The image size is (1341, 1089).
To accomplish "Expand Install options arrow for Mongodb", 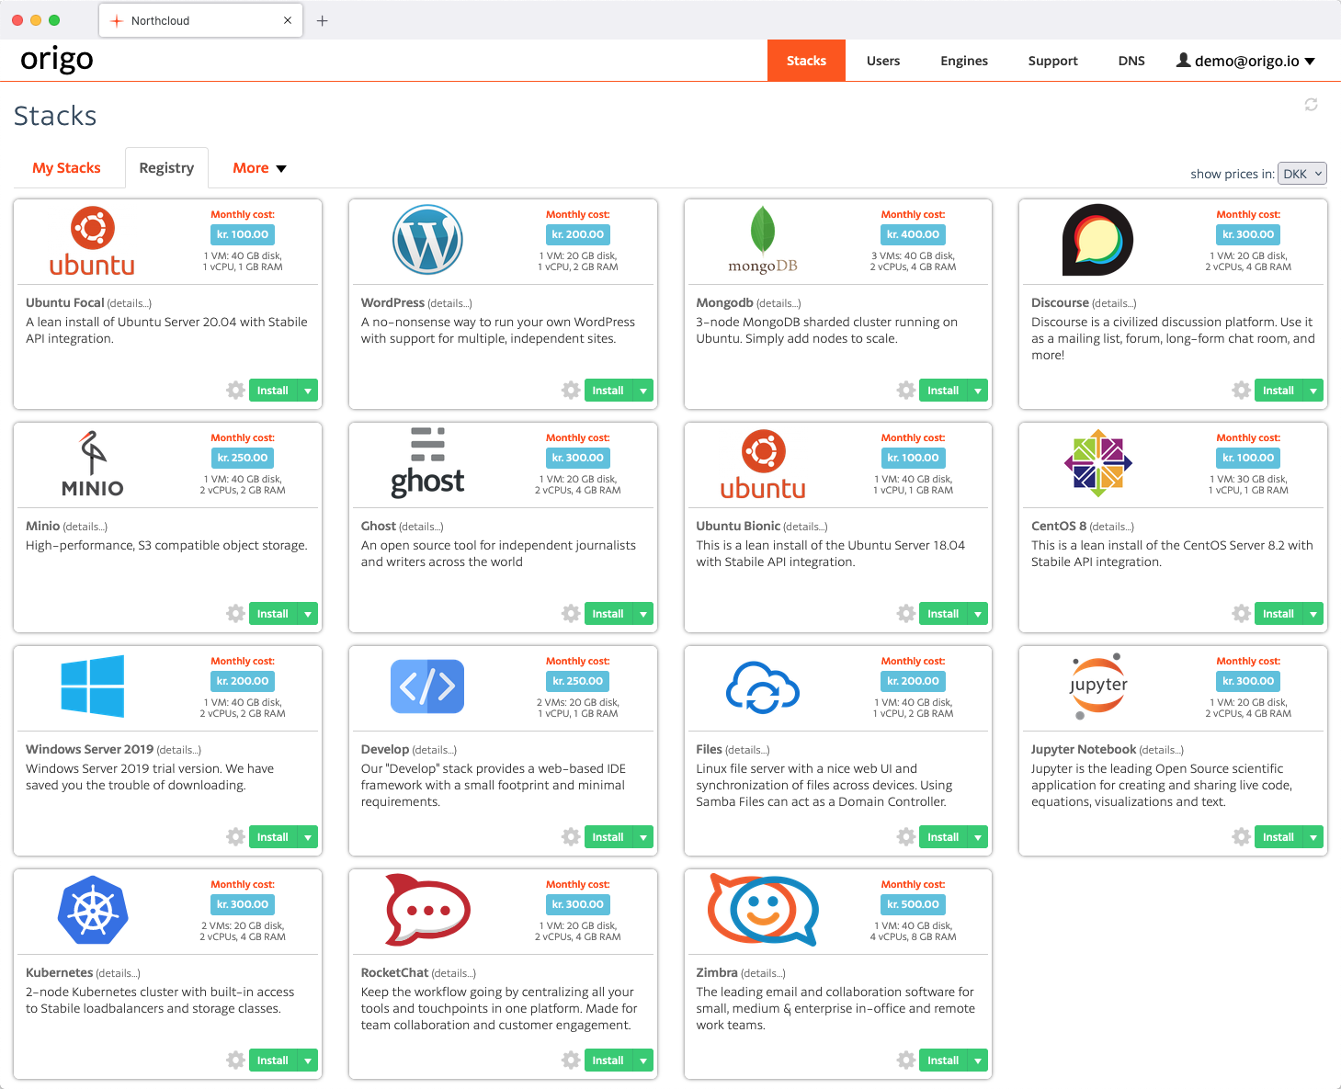I will tap(978, 391).
